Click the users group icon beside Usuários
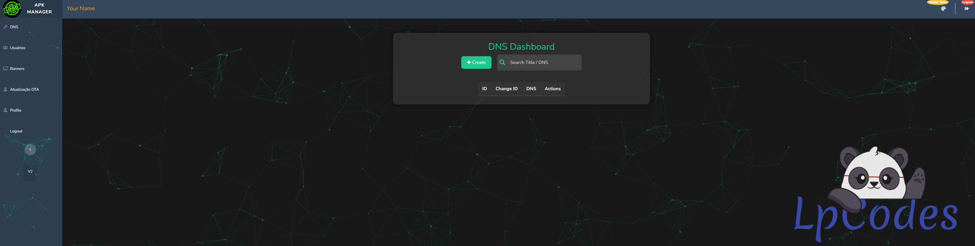Viewport: 975px width, 246px height. (x=5, y=48)
